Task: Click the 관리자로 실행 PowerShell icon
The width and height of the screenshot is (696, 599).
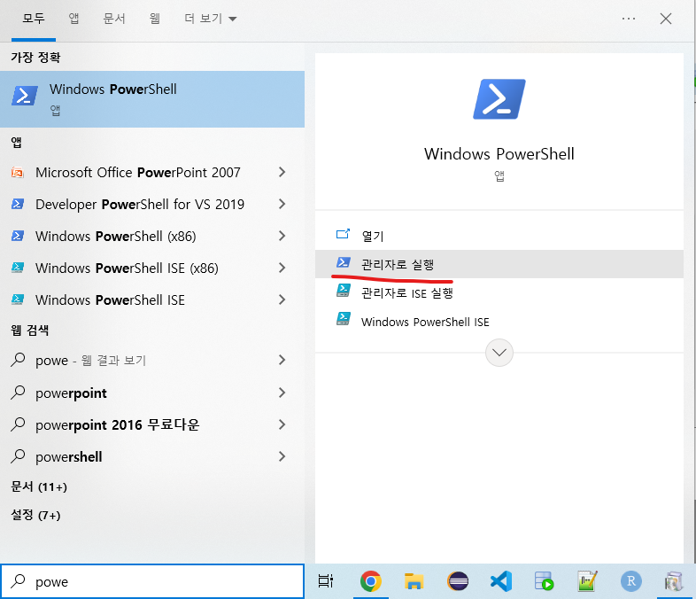Action: click(343, 263)
